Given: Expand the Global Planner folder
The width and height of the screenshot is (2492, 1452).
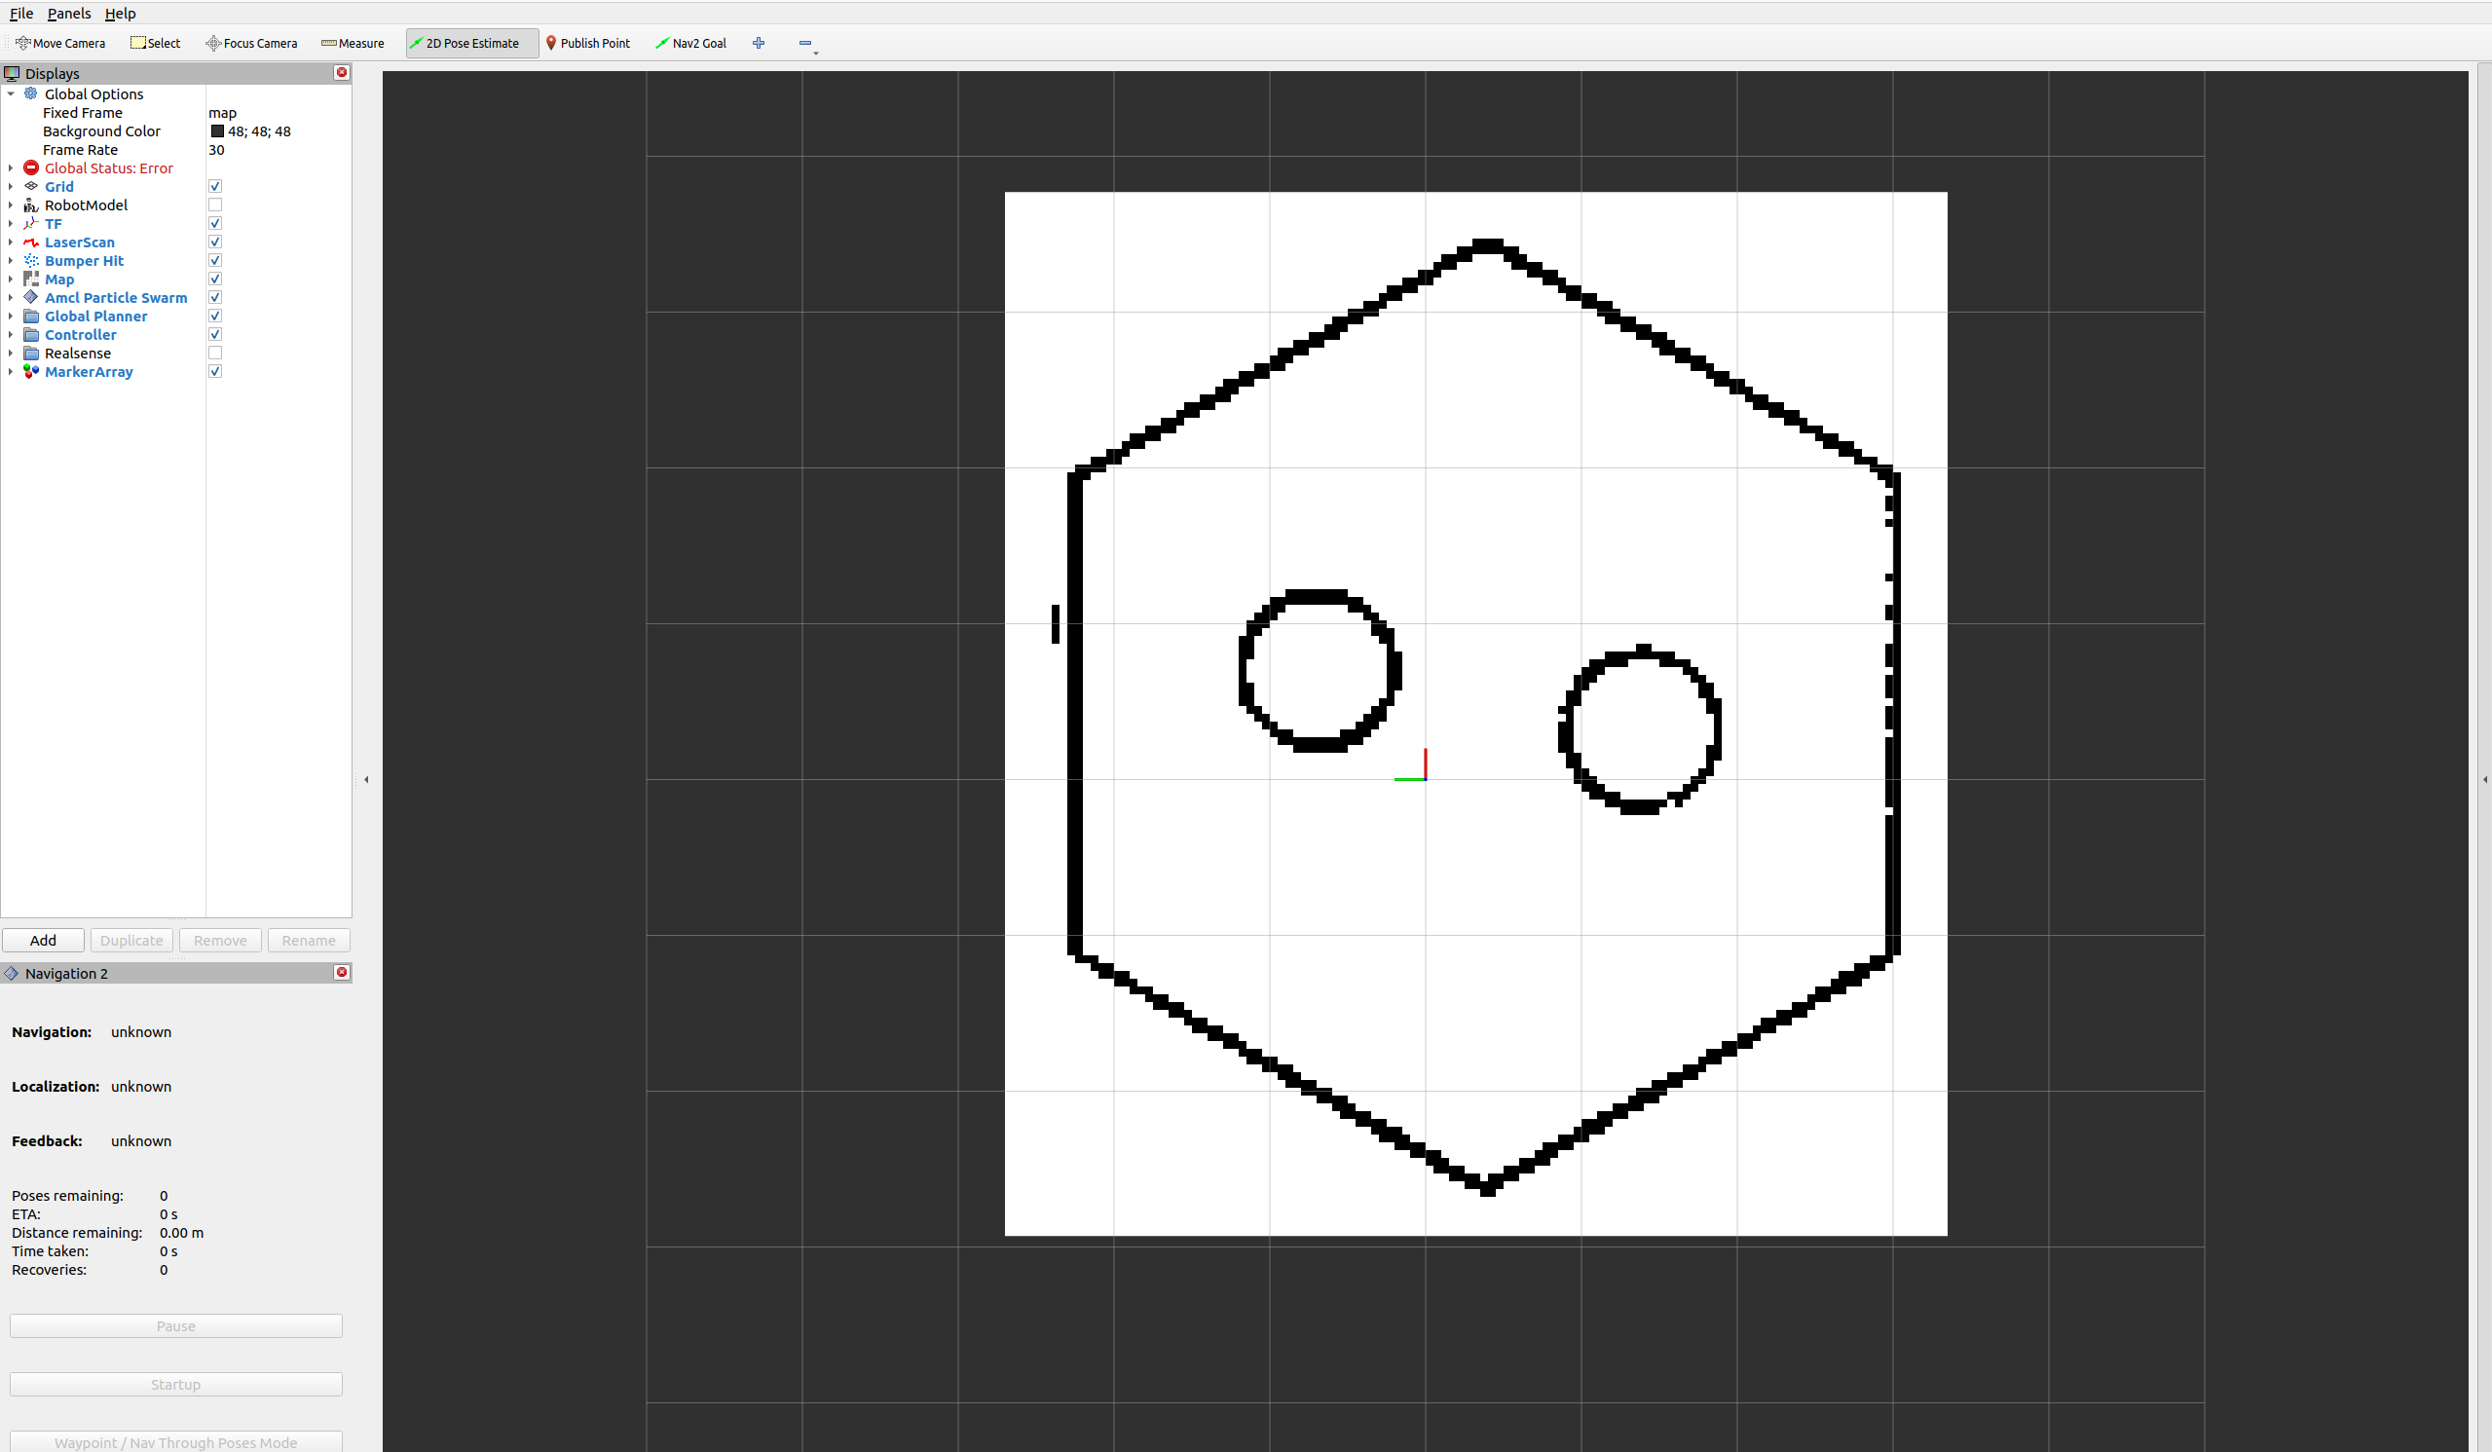Looking at the screenshot, I should point(11,316).
